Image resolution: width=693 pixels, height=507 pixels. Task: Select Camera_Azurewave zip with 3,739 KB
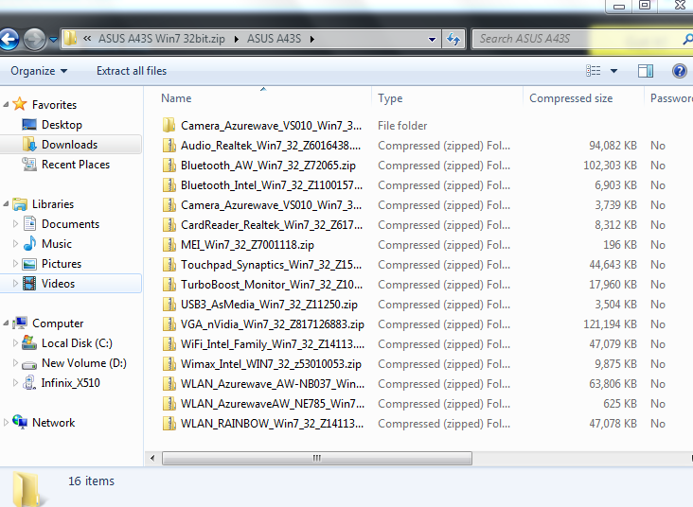(x=169, y=205)
